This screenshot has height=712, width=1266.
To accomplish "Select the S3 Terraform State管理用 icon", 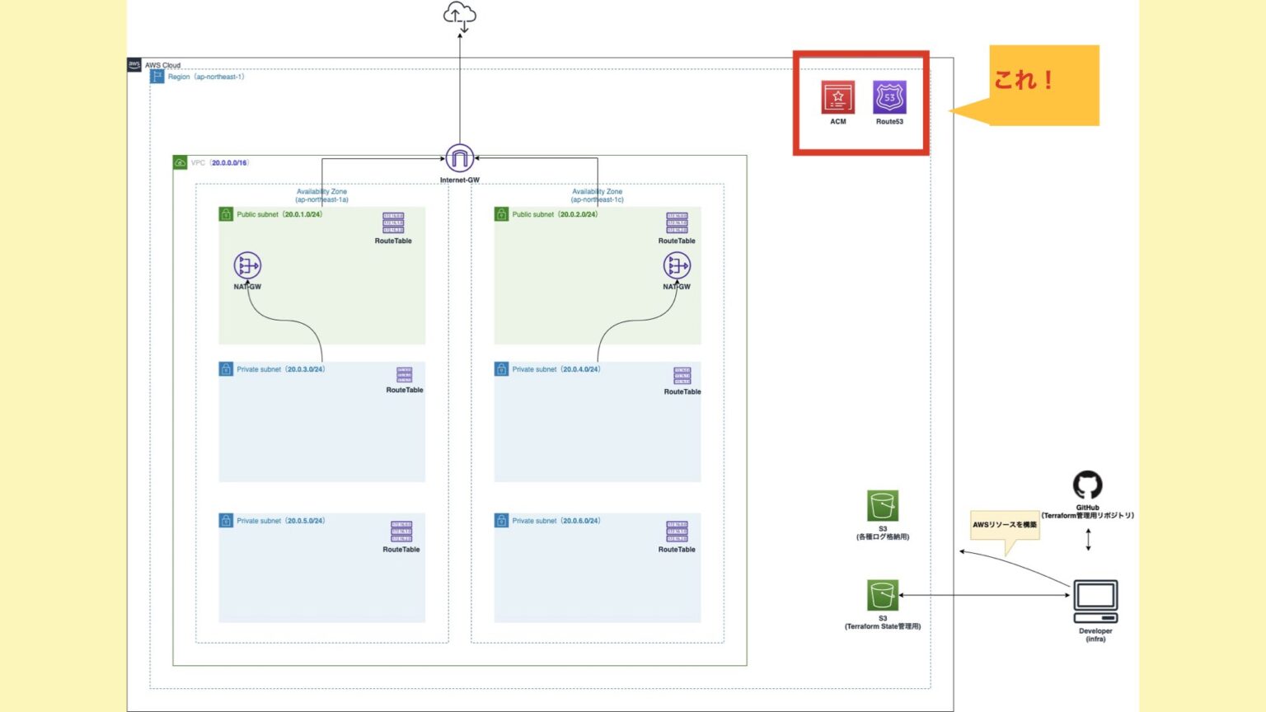I will 882,595.
